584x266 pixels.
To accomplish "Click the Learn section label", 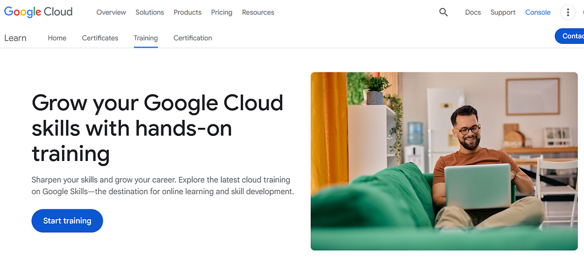I will click(x=15, y=38).
